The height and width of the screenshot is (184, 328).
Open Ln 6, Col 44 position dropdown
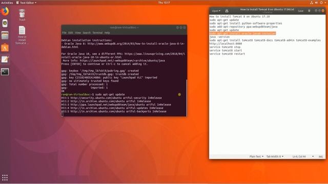pyautogui.click(x=303, y=156)
